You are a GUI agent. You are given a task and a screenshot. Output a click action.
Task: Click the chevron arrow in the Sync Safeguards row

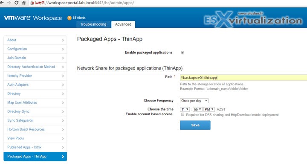pos(63,120)
